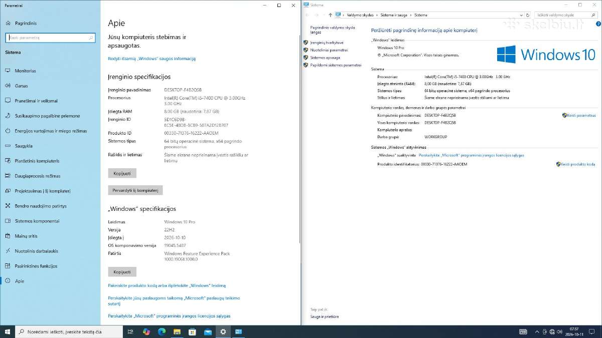Open network status icon in system tray

click(552, 331)
